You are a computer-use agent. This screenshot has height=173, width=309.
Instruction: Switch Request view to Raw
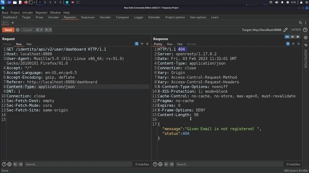point(19,44)
